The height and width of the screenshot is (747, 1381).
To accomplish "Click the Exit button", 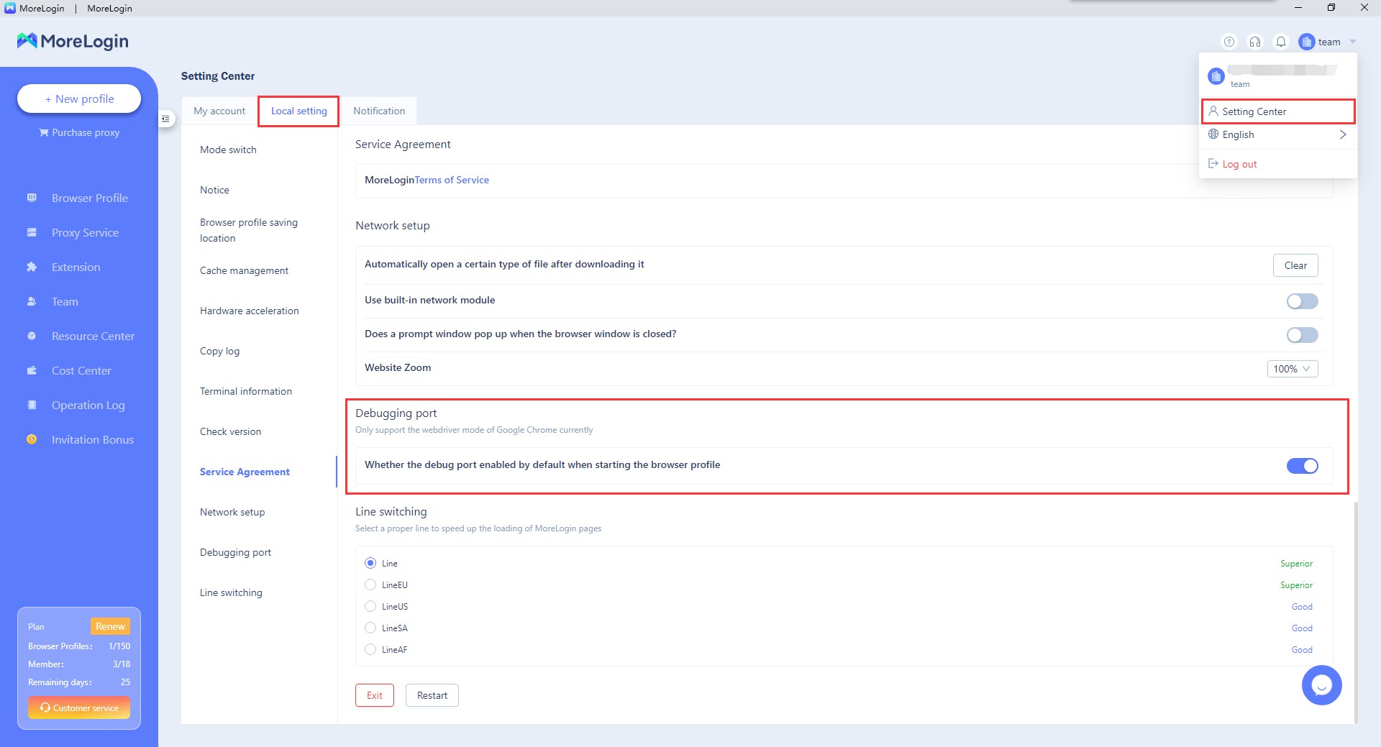I will click(x=375, y=695).
